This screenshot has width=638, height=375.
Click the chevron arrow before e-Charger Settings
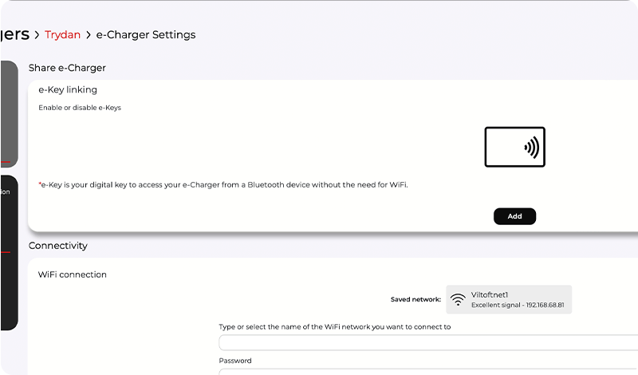(88, 35)
